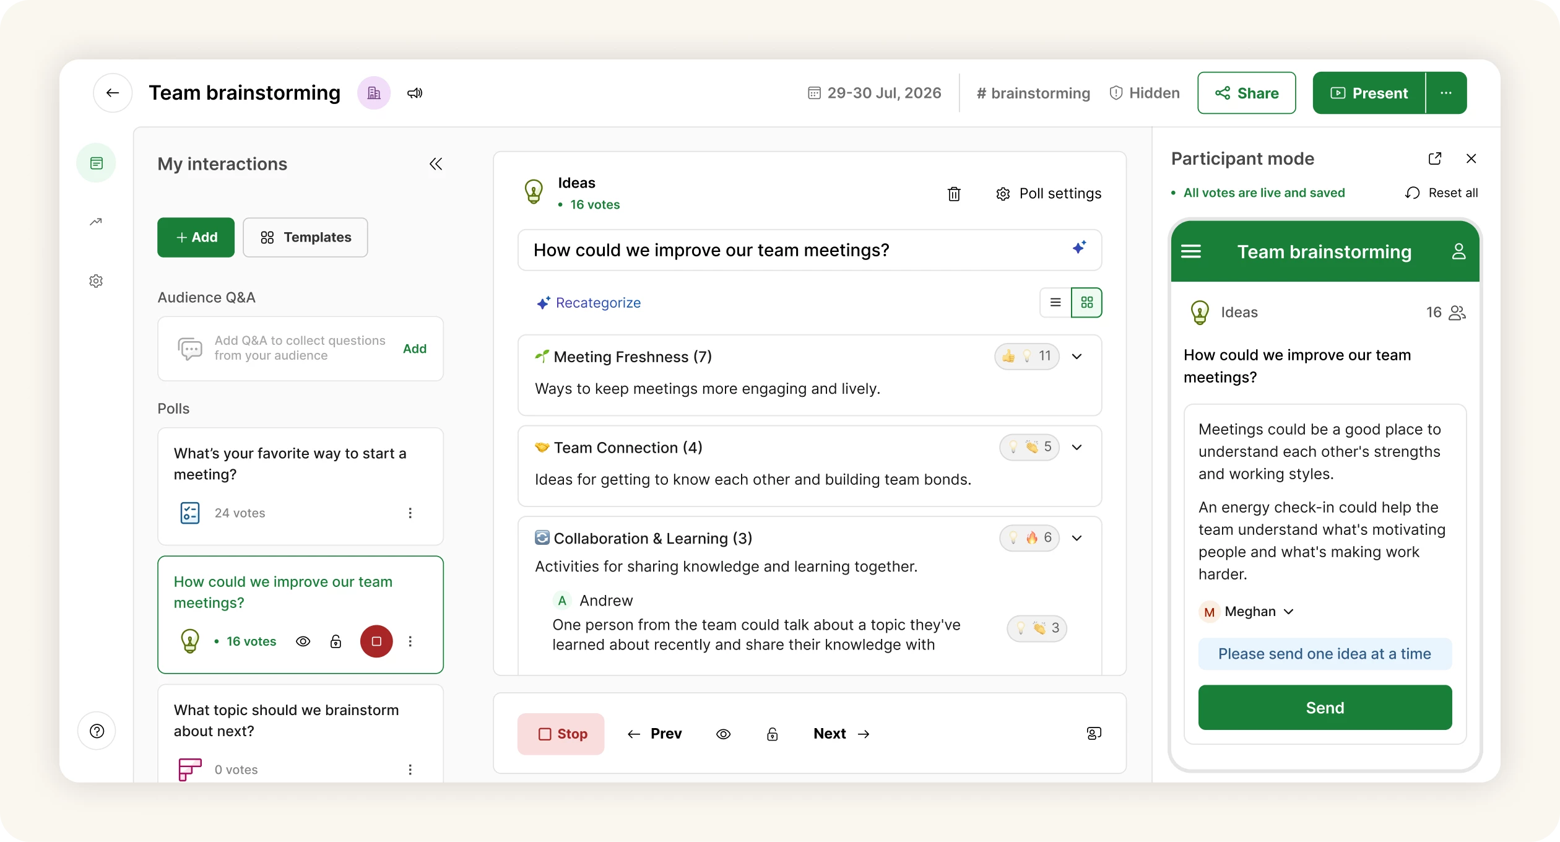Click the AI sparkle icon in question field
This screenshot has height=842, width=1560.
tap(1079, 248)
